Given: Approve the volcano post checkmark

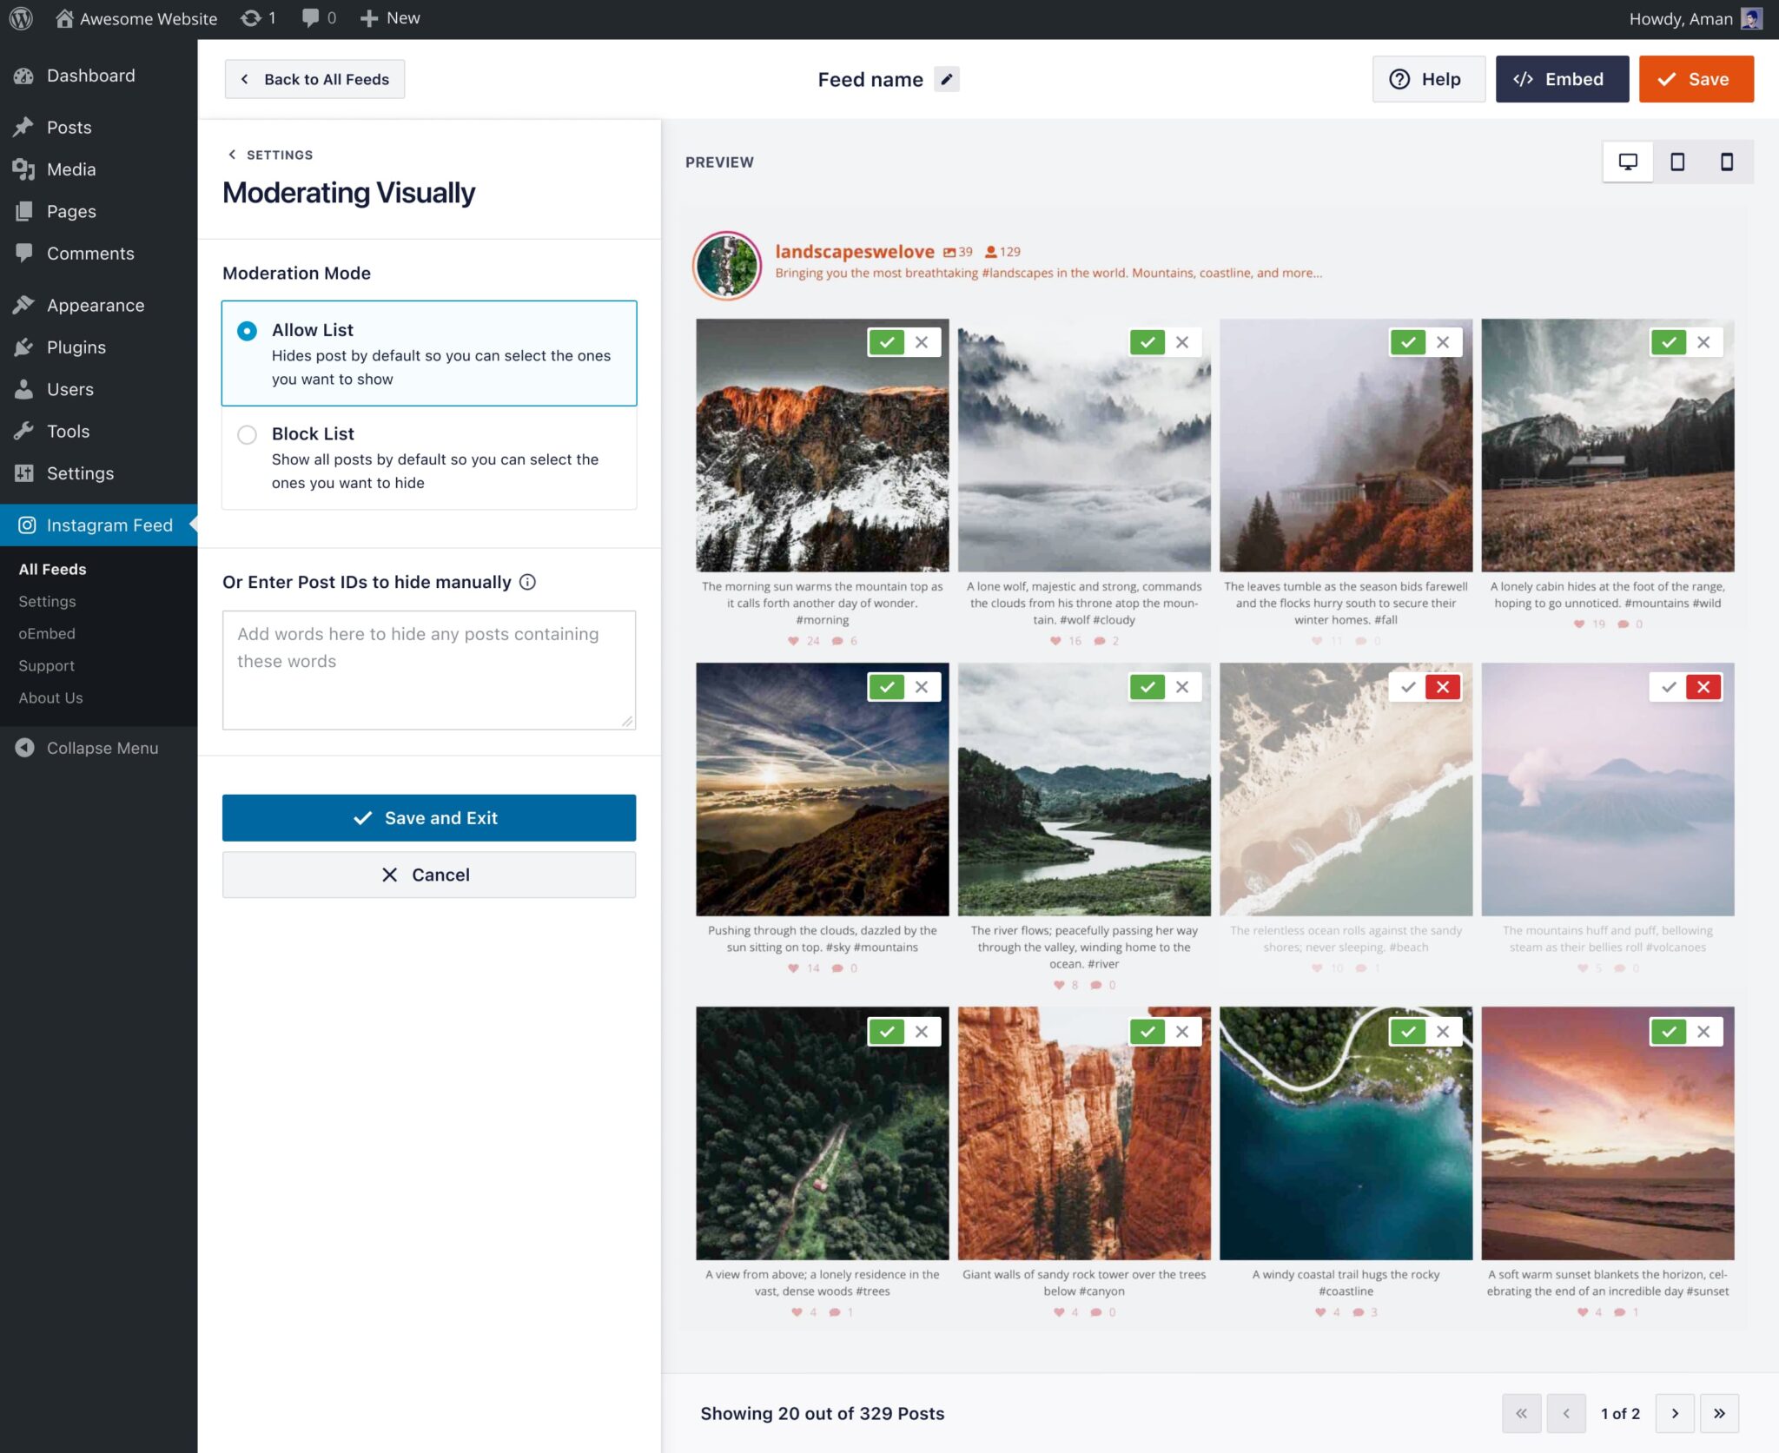Looking at the screenshot, I should (x=1668, y=687).
